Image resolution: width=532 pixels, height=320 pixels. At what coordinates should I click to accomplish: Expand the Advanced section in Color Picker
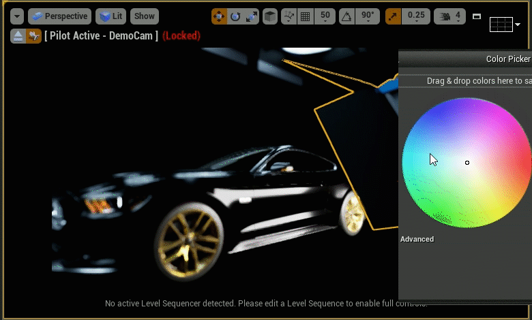click(x=417, y=239)
